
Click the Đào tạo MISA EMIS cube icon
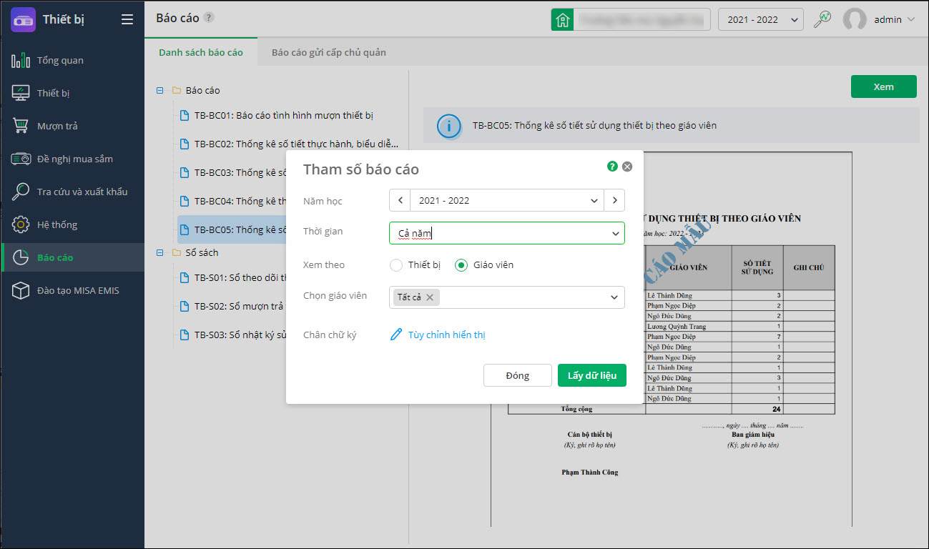(x=21, y=290)
